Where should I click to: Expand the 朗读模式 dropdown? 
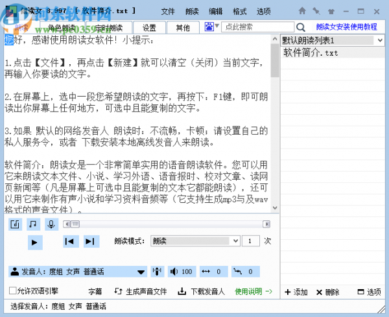click(195, 241)
